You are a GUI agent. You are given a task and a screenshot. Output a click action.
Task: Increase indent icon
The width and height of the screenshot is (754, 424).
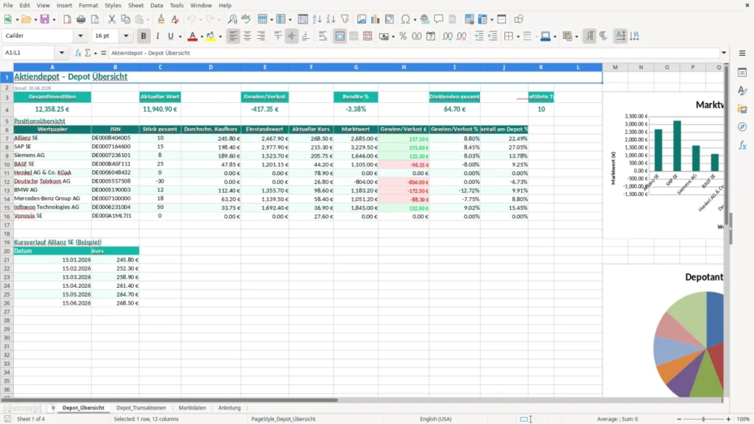tap(479, 36)
